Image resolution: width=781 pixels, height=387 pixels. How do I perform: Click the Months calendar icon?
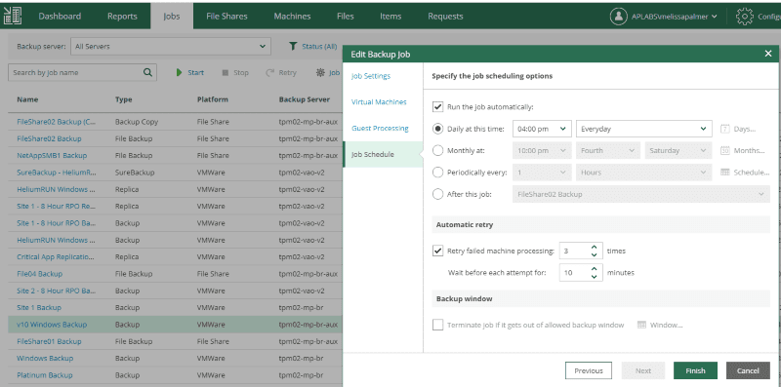(724, 150)
